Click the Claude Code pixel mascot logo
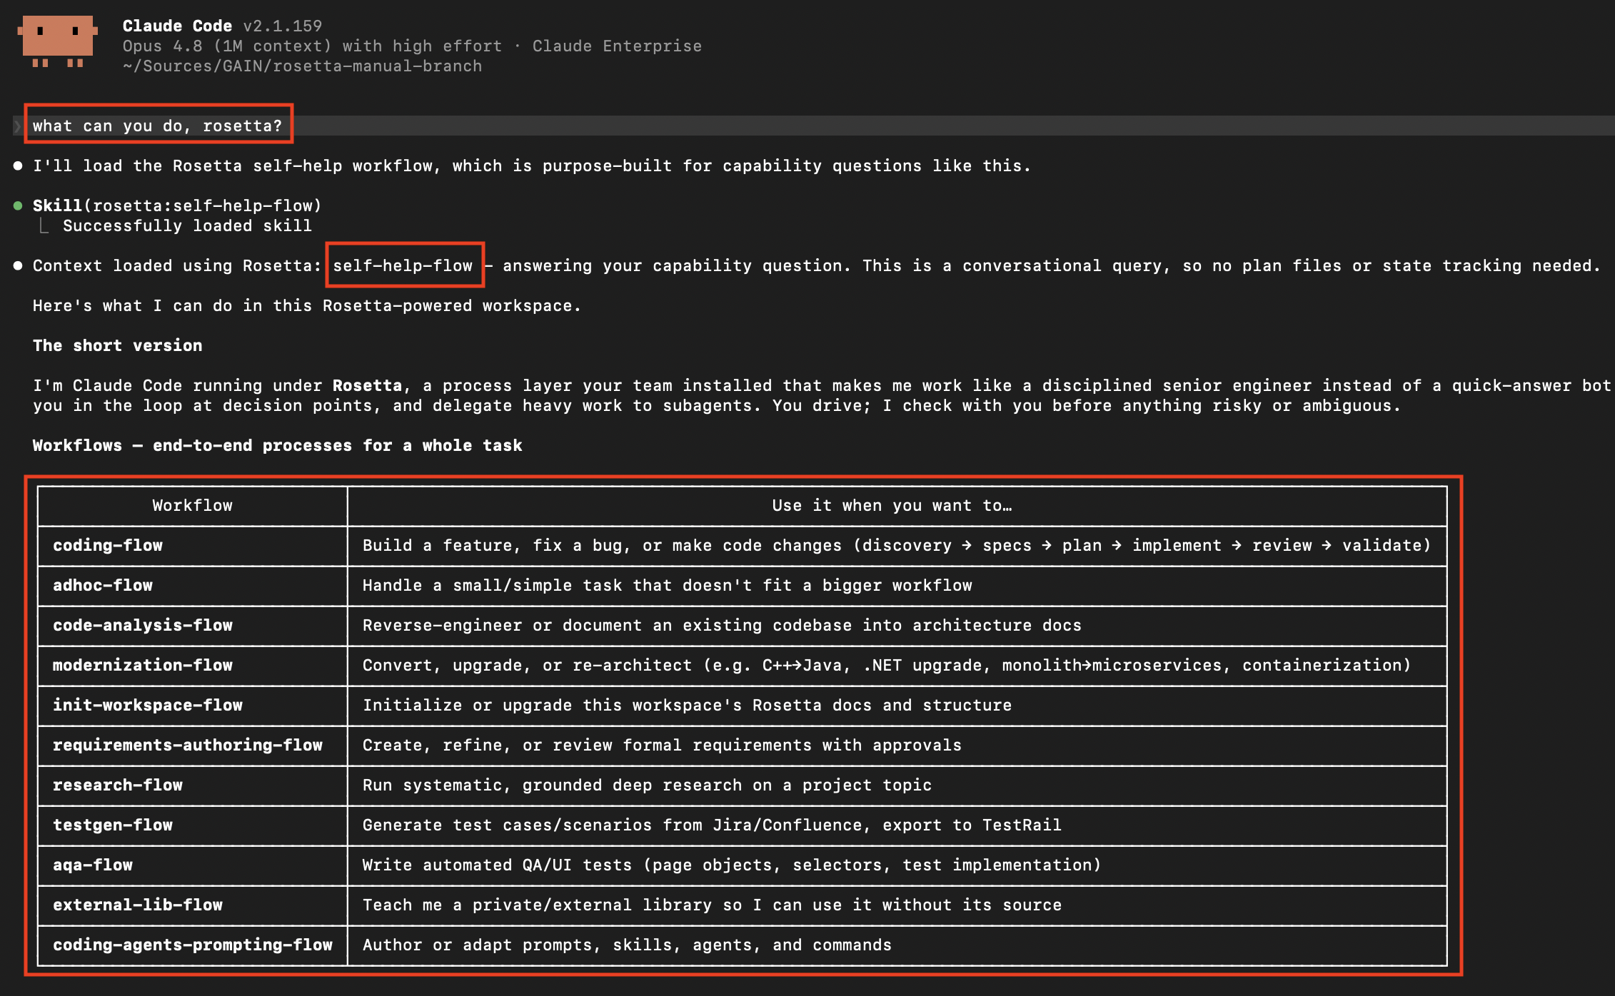 57,41
